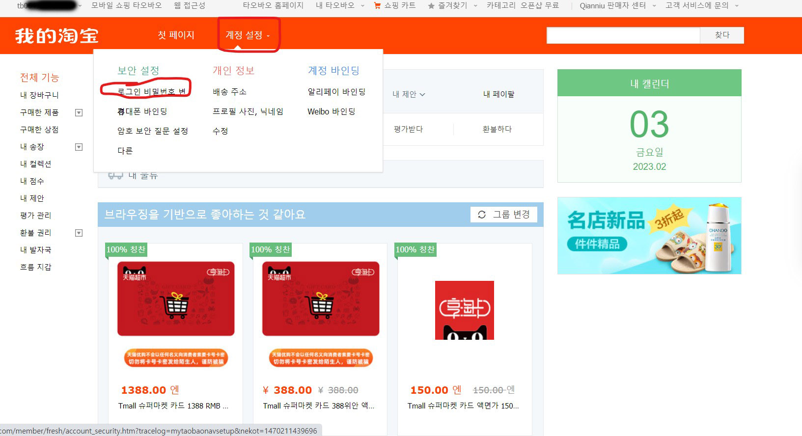The width and height of the screenshot is (802, 436).
Task: Open 흐름 지갑 in sidebar
Action: 35,267
